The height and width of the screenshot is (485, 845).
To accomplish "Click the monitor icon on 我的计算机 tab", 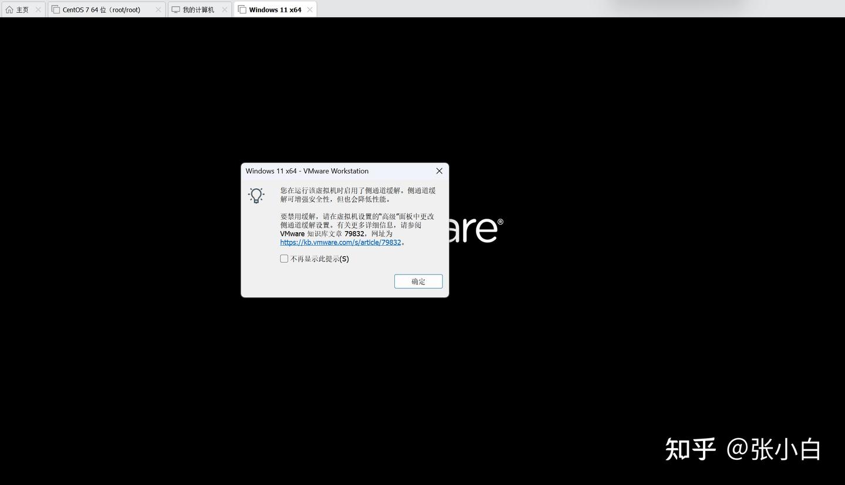I will click(175, 9).
